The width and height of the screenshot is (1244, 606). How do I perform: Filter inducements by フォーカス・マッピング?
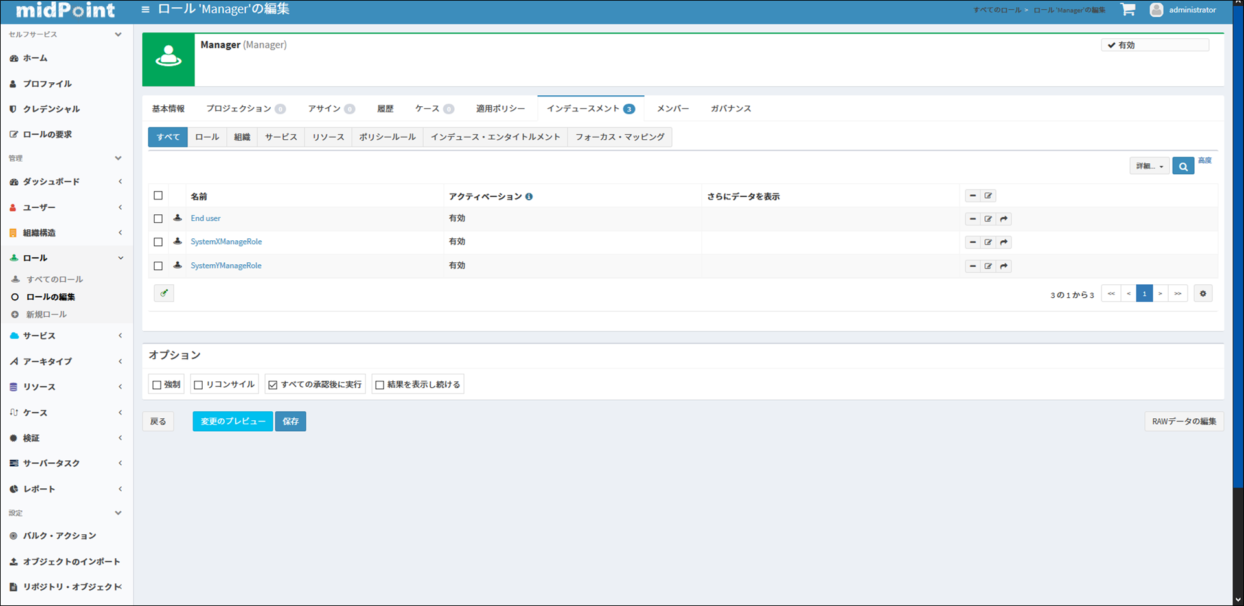(x=620, y=137)
